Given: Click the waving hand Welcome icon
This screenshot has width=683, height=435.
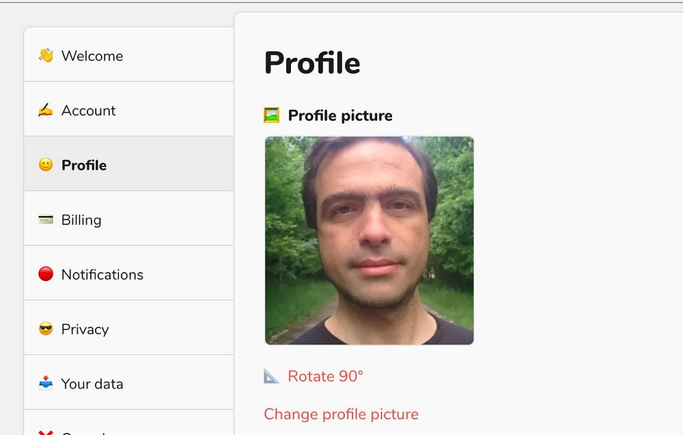Looking at the screenshot, I should (x=46, y=55).
